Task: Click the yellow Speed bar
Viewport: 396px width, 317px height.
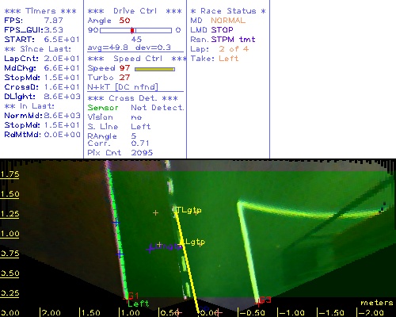Action: click(x=154, y=69)
